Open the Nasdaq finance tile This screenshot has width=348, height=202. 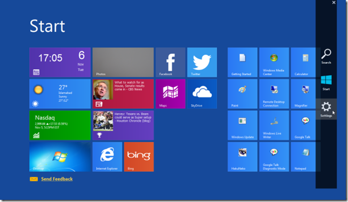pos(60,125)
